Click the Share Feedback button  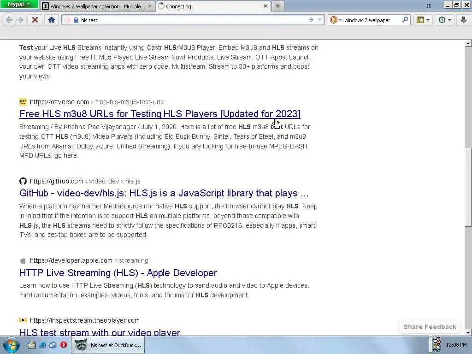click(430, 327)
